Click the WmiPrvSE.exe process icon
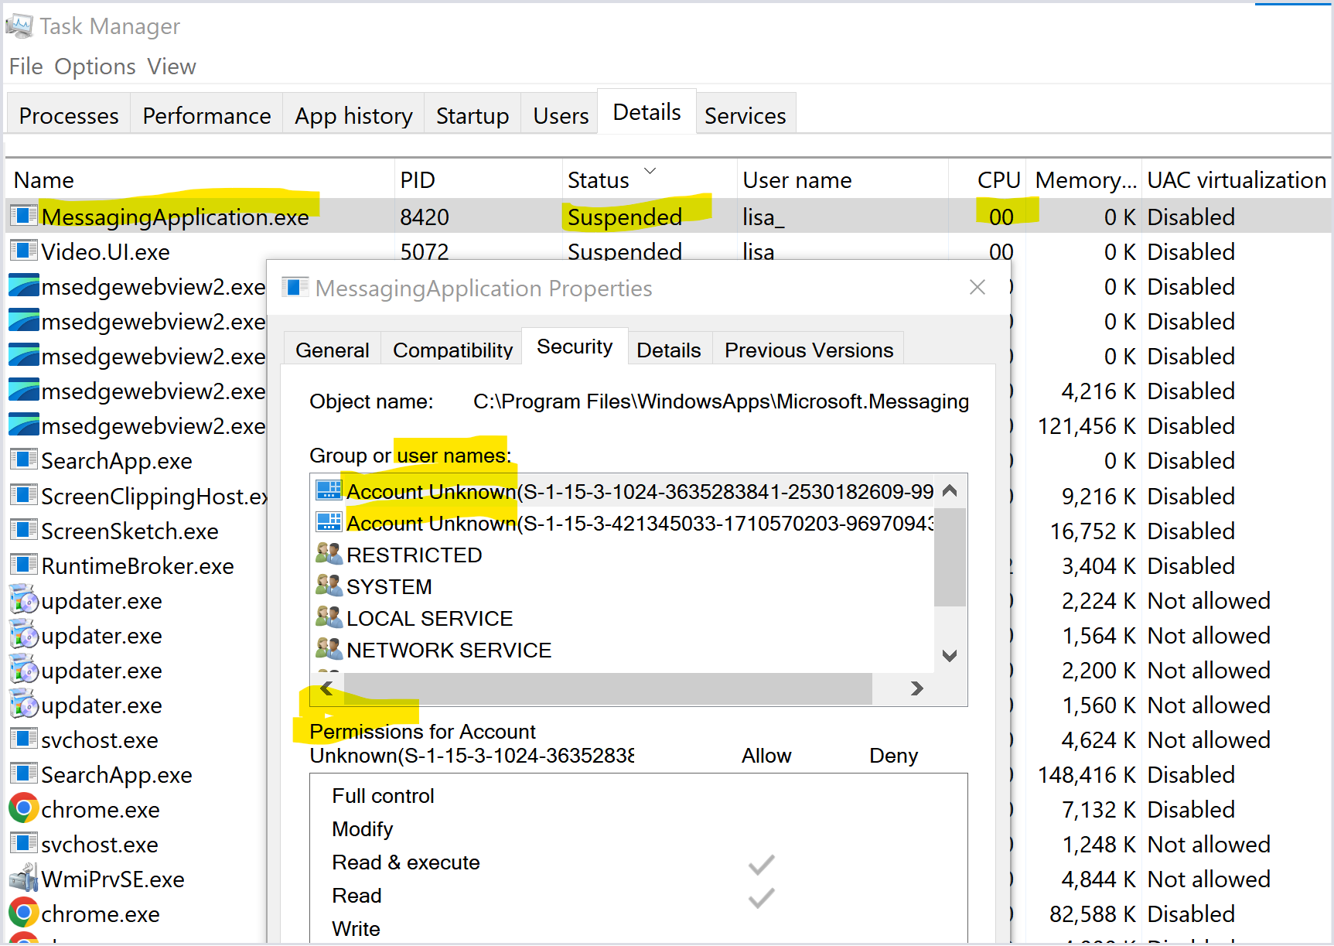The height and width of the screenshot is (946, 1334). click(23, 878)
